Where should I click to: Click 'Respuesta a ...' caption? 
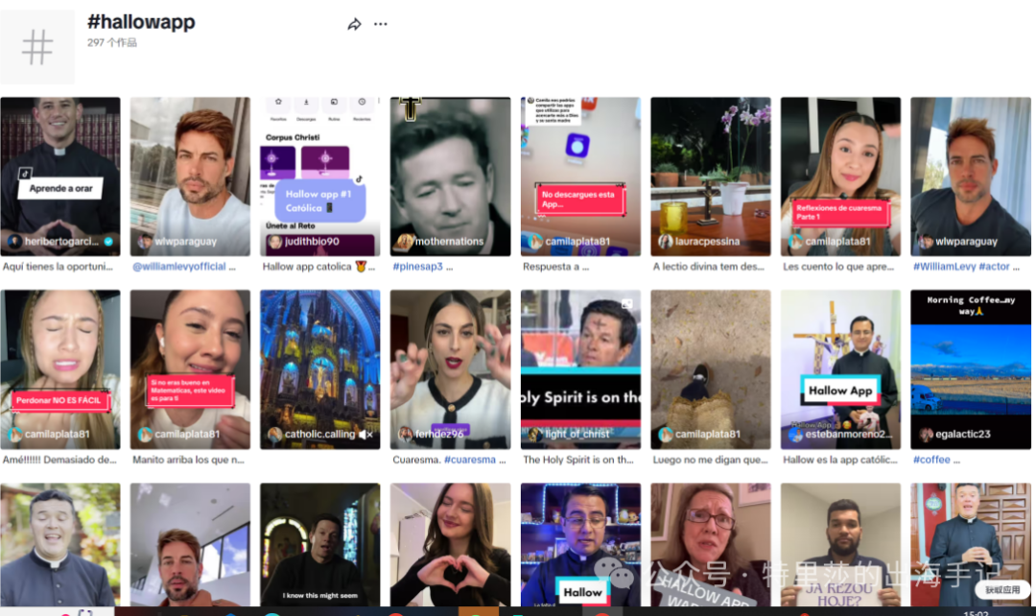point(555,267)
